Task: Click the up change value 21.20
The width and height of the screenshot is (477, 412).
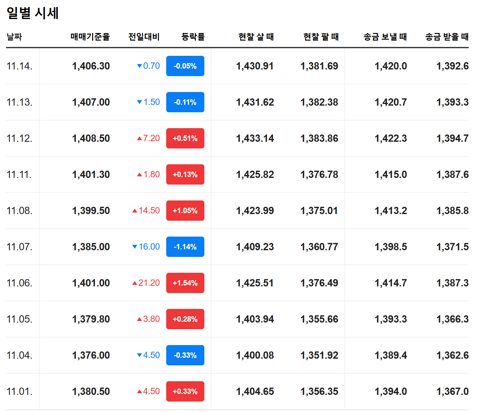Action: point(146,283)
